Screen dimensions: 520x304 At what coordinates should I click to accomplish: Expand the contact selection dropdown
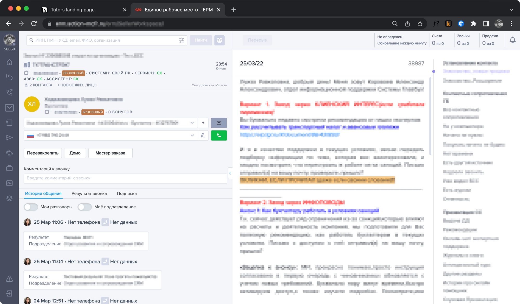[192, 122]
